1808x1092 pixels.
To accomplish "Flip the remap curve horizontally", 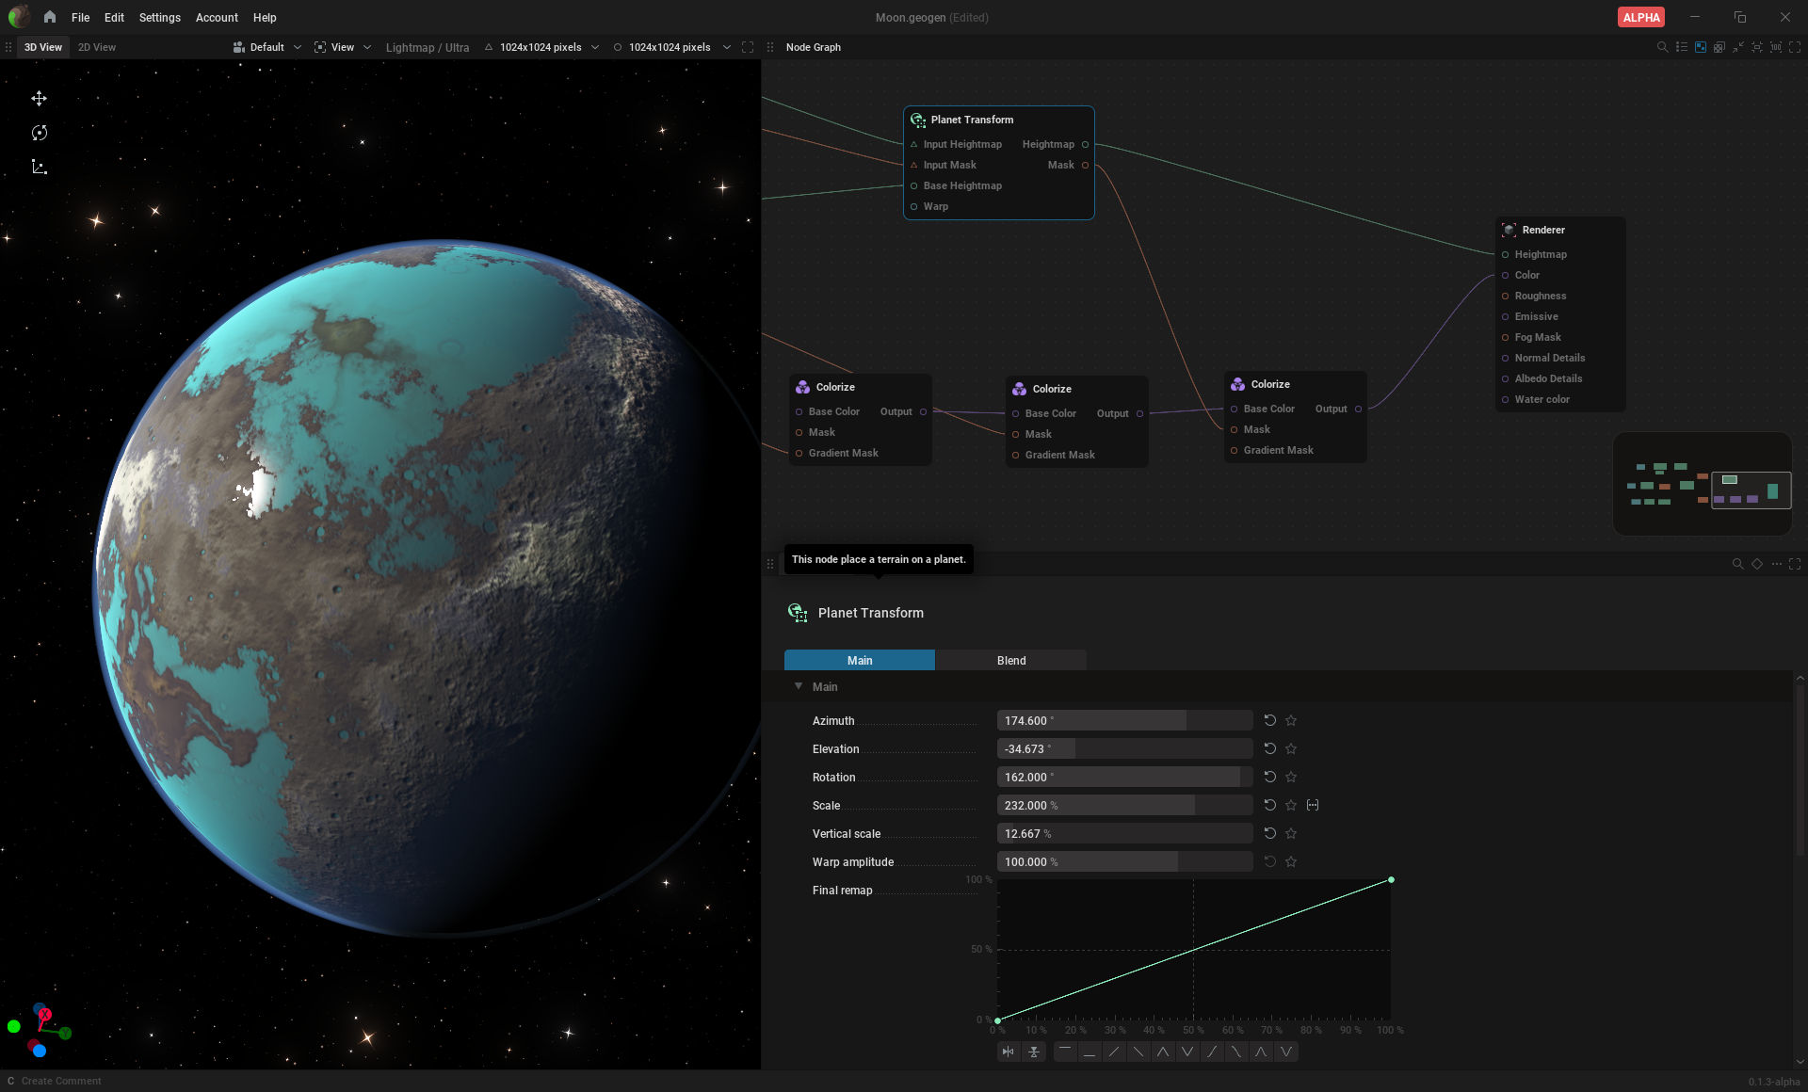I will 1009,1052.
